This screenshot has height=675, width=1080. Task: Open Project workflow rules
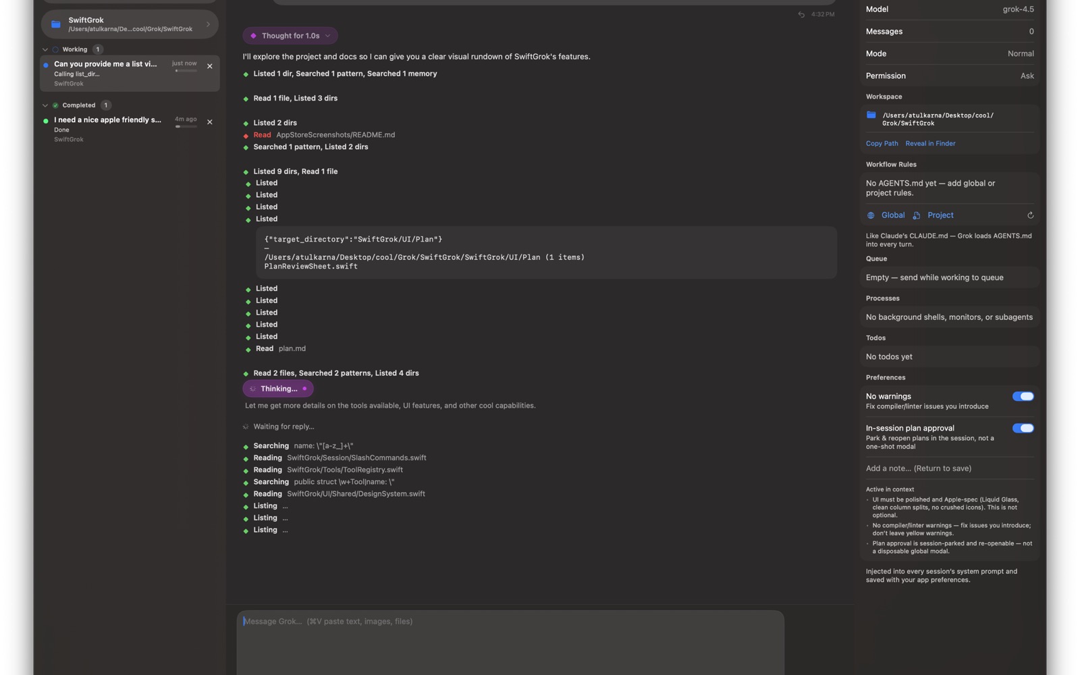pos(940,215)
